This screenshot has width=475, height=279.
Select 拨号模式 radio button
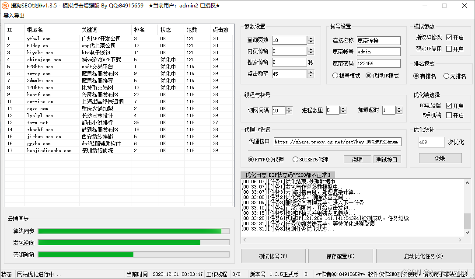click(x=335, y=76)
